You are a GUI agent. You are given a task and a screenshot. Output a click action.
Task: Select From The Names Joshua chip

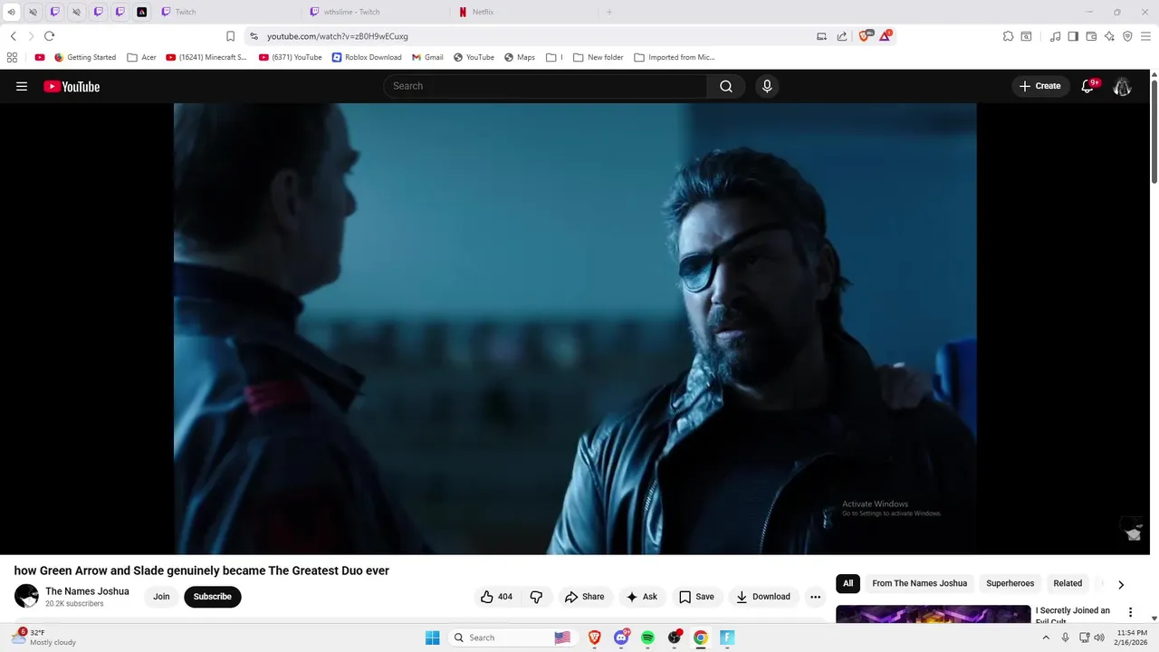tap(919, 583)
